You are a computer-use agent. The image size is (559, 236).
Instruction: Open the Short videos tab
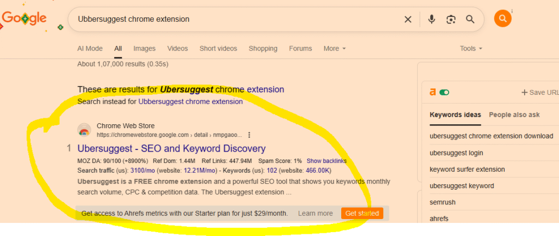click(218, 49)
